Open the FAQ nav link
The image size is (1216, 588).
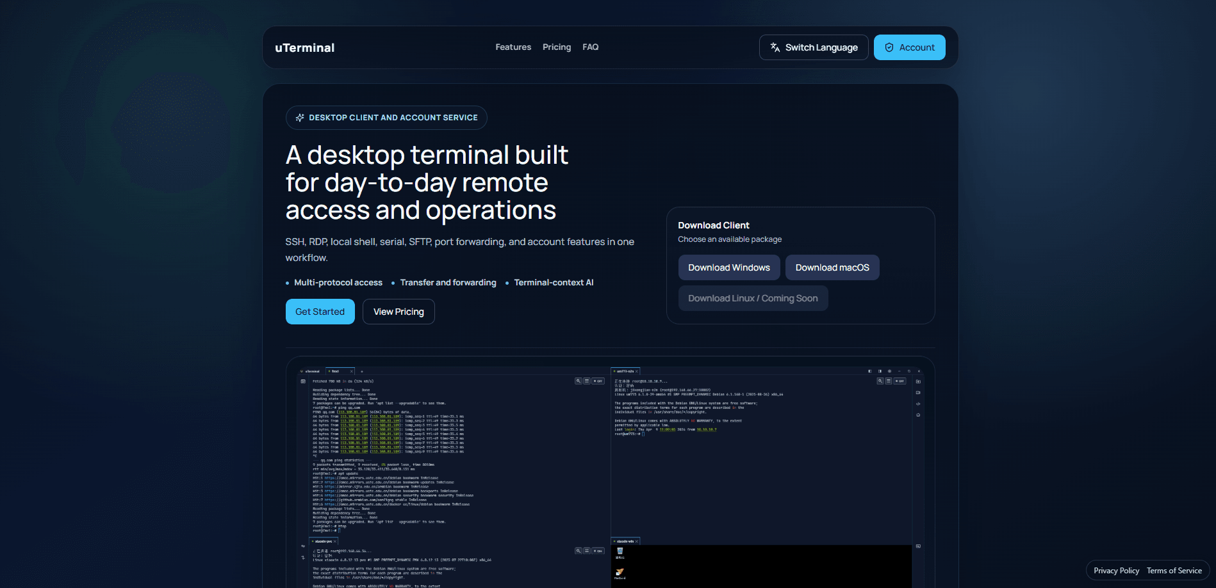(590, 47)
